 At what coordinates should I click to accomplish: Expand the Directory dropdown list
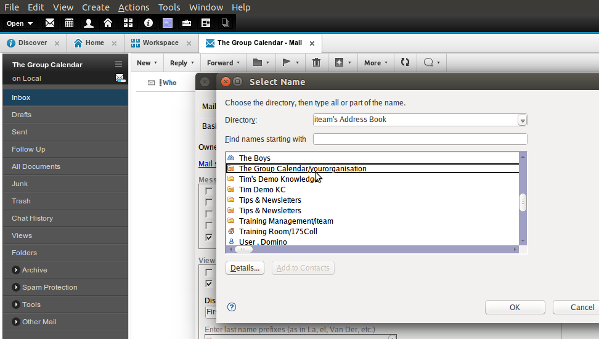(522, 120)
